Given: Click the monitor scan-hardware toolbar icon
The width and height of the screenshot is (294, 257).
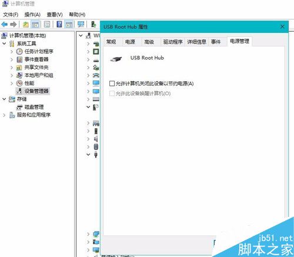Looking at the screenshot, I should (81, 24).
